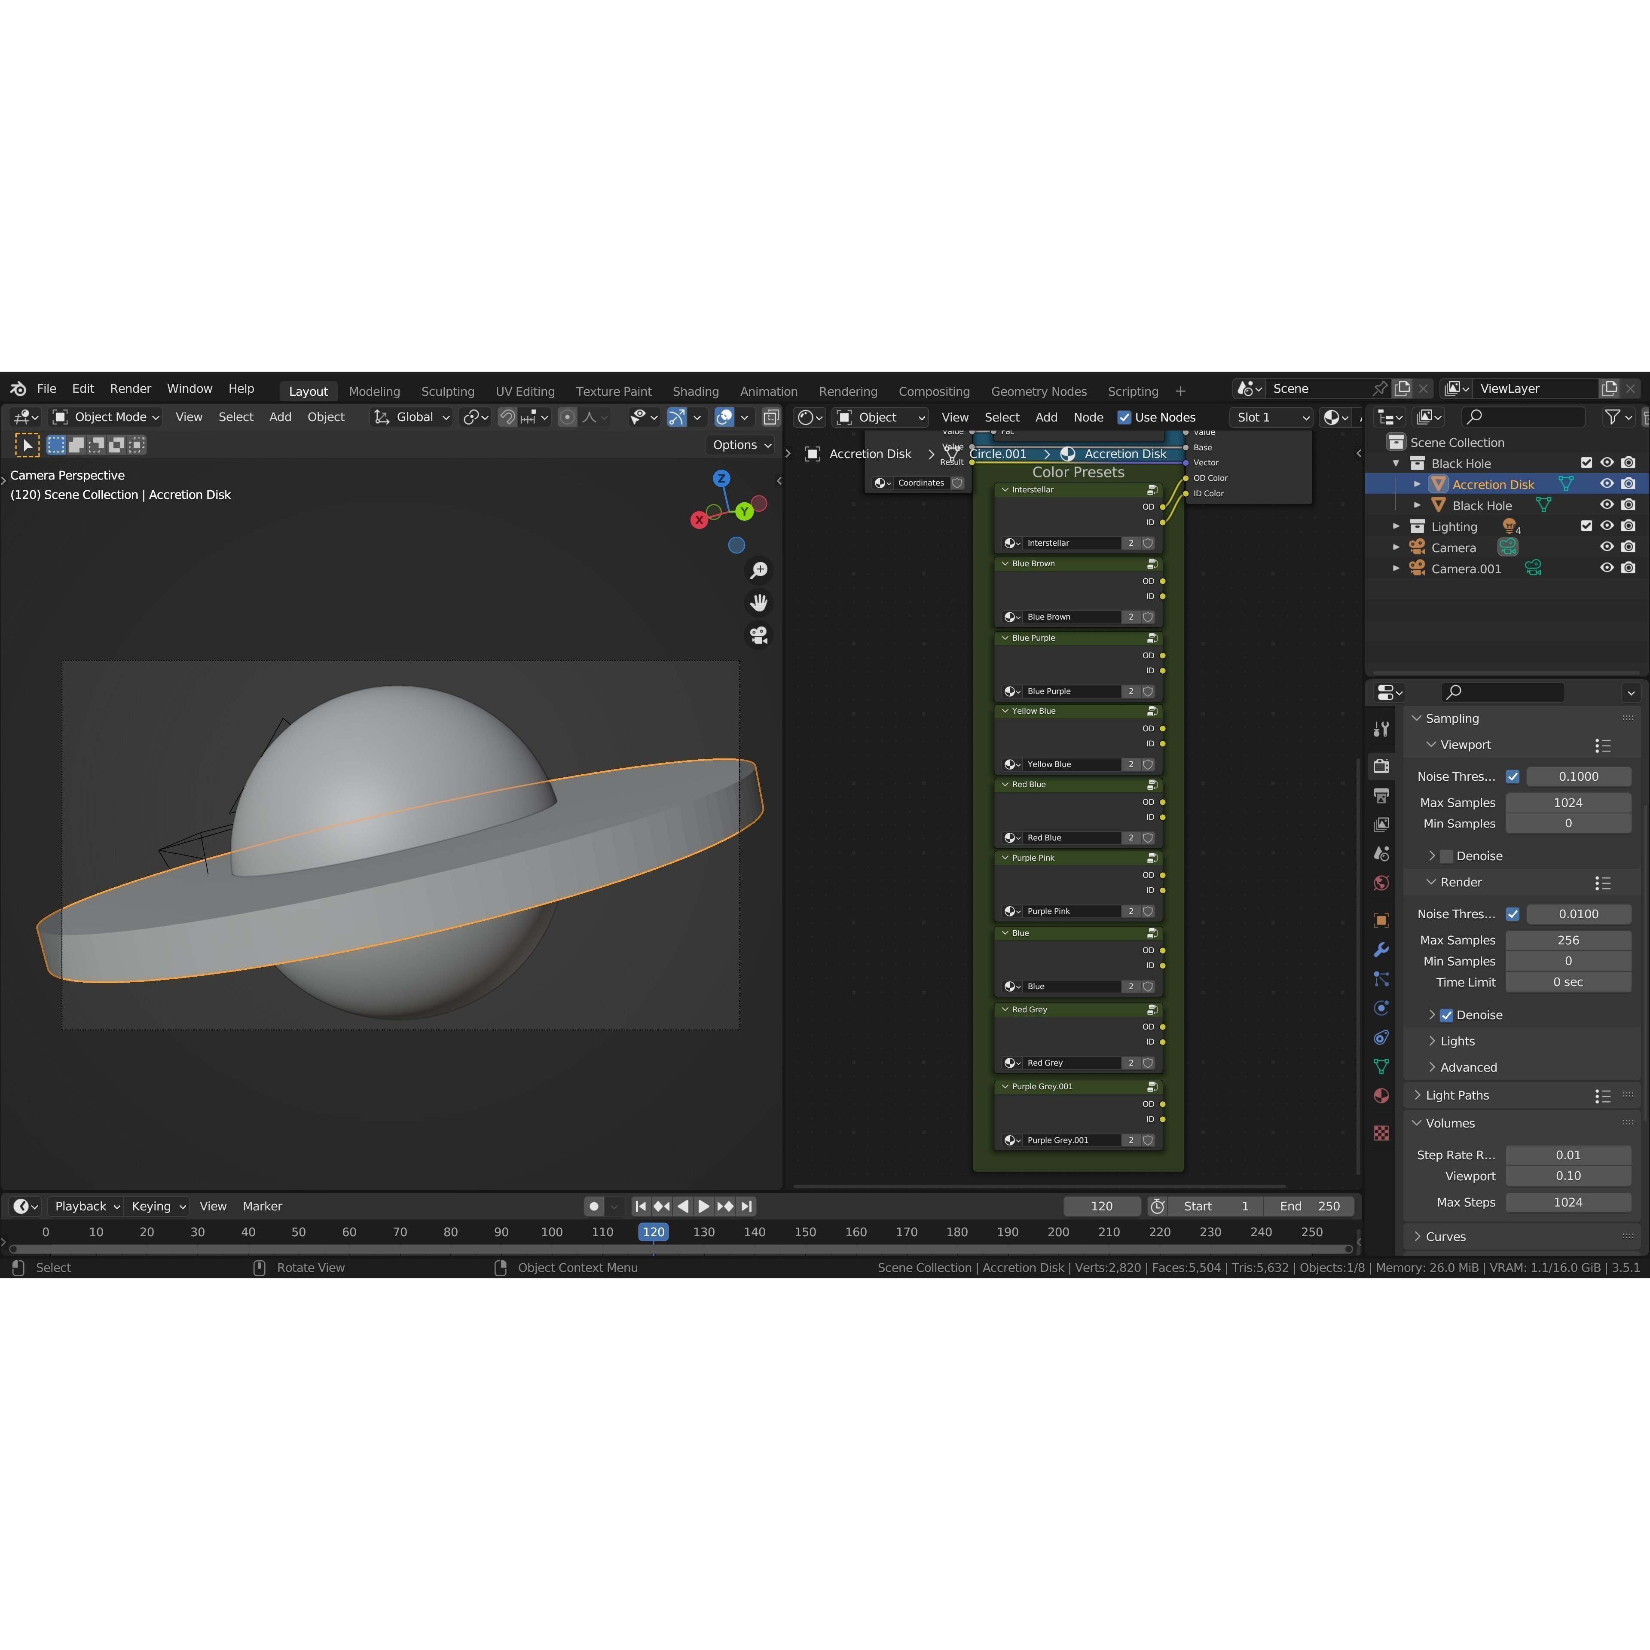
Task: Hide Accretion Disk with eye icon
Action: (x=1607, y=483)
